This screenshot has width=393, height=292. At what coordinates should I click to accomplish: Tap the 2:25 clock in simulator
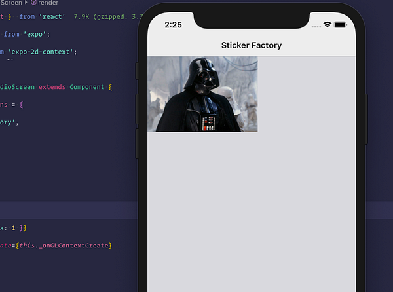[x=173, y=25]
